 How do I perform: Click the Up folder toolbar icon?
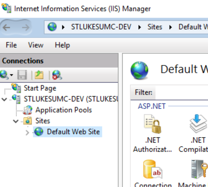[39, 75]
